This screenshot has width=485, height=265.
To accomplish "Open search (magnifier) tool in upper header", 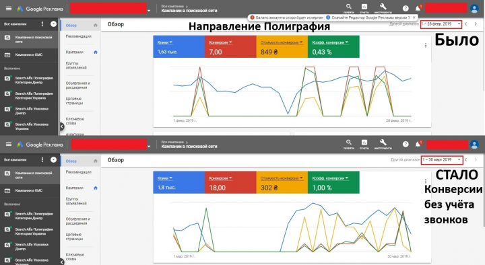I will tap(349, 7).
